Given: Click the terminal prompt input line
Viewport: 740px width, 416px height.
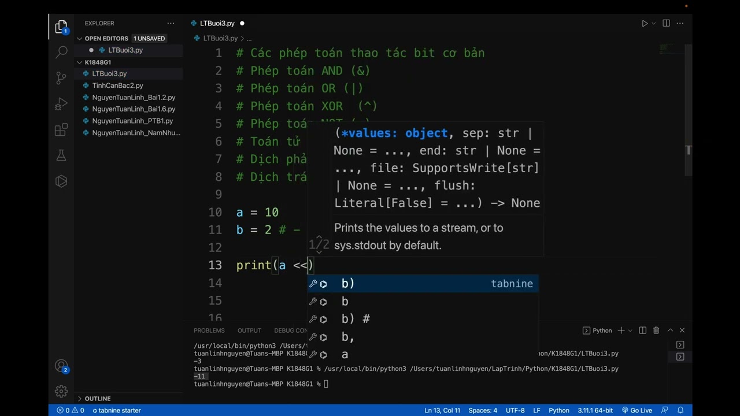Looking at the screenshot, I should (261, 384).
